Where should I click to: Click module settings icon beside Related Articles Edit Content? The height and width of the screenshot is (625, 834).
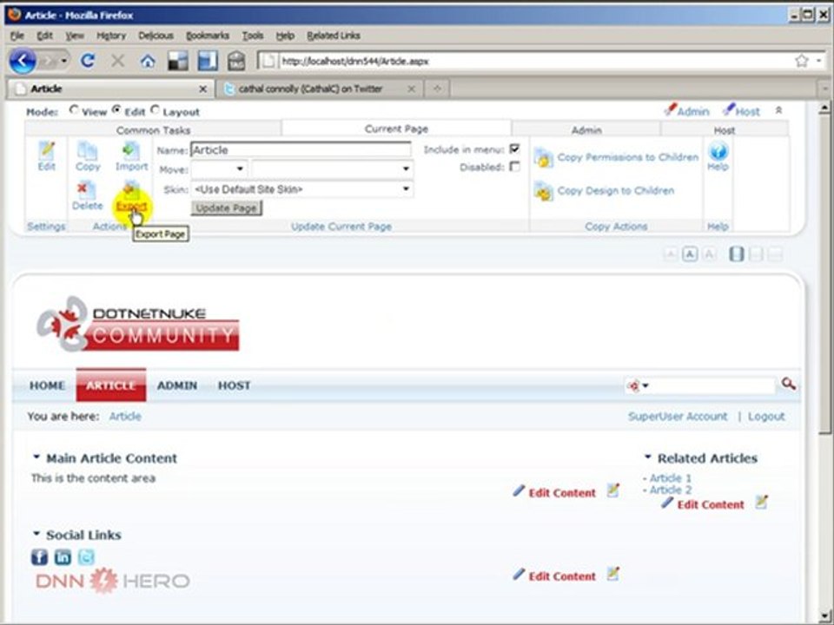(762, 503)
